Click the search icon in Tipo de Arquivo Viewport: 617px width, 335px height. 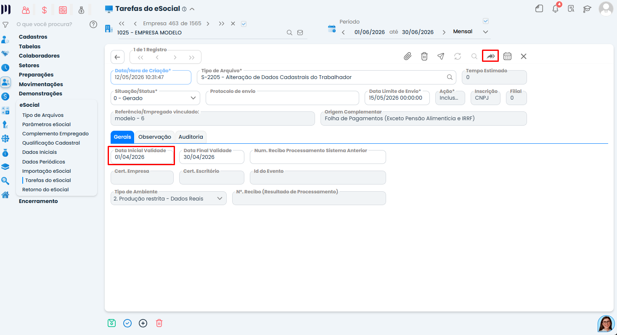[450, 77]
